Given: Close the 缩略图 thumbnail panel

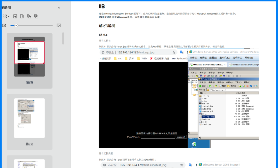Looking at the screenshot, I should coord(59,7).
